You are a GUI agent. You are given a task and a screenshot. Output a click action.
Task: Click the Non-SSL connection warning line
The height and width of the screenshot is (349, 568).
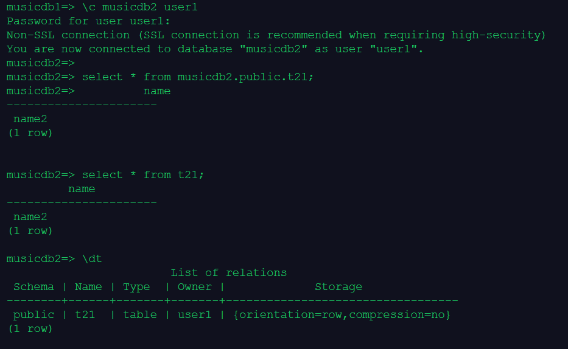point(276,35)
